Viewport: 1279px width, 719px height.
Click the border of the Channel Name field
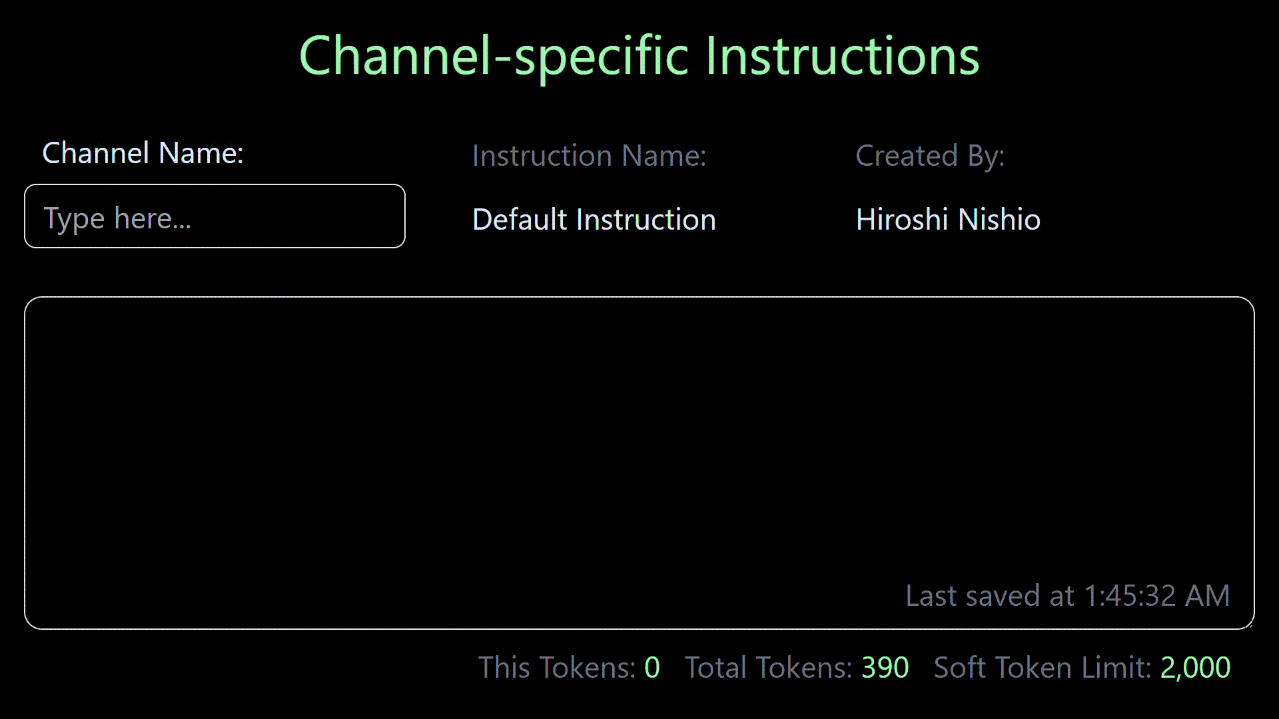214,186
